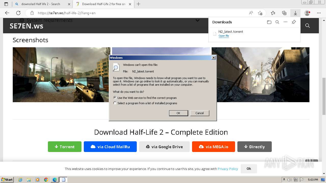The height and width of the screenshot is (183, 326).
Task: Cancel the Windows open-file dialog
Action: click(x=200, y=113)
